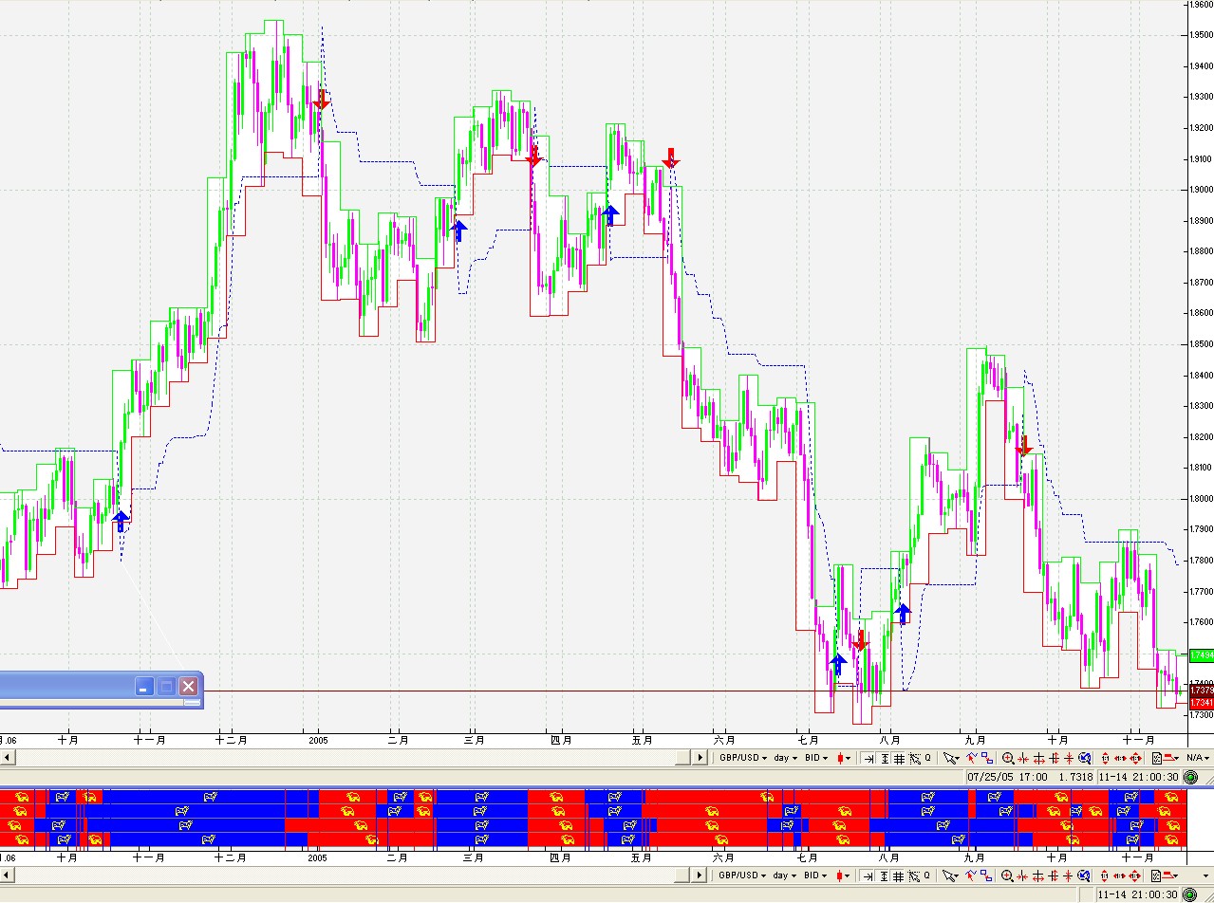The height and width of the screenshot is (903, 1214).
Task: Click the Q button in bottom signal panel toolbar
Action: pyautogui.click(x=926, y=875)
